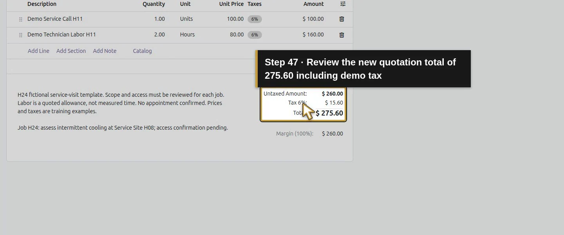Click the Margin (100%) label
This screenshot has height=235, width=564.
click(x=295, y=134)
